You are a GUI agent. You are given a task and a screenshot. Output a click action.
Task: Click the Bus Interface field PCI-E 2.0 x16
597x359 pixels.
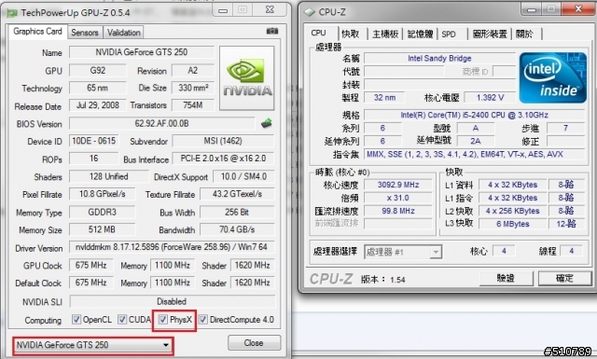coord(223,159)
